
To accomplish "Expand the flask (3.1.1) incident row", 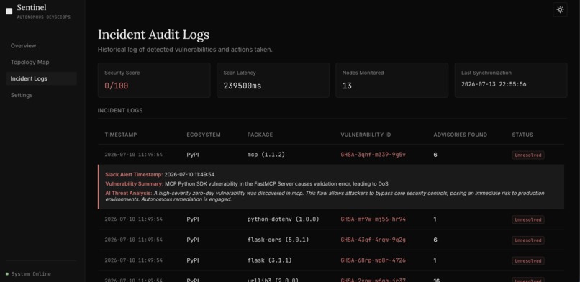I will pos(331,260).
